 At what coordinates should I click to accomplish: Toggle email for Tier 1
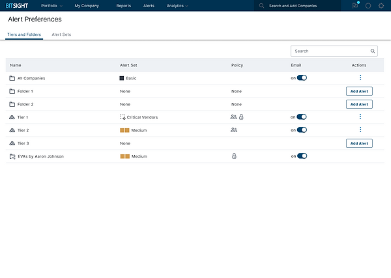(302, 117)
